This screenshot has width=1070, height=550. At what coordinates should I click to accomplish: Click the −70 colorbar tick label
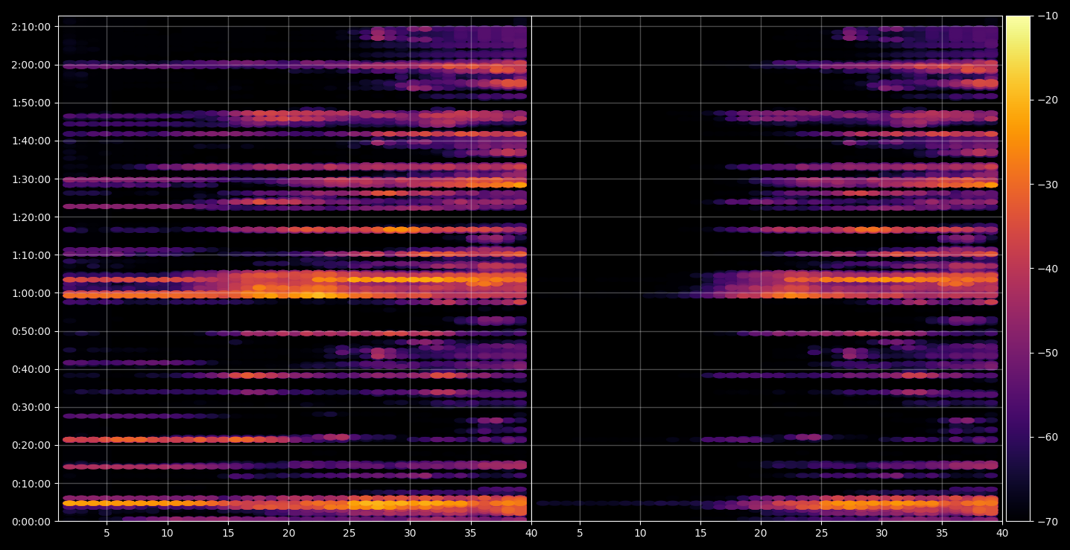click(1047, 522)
